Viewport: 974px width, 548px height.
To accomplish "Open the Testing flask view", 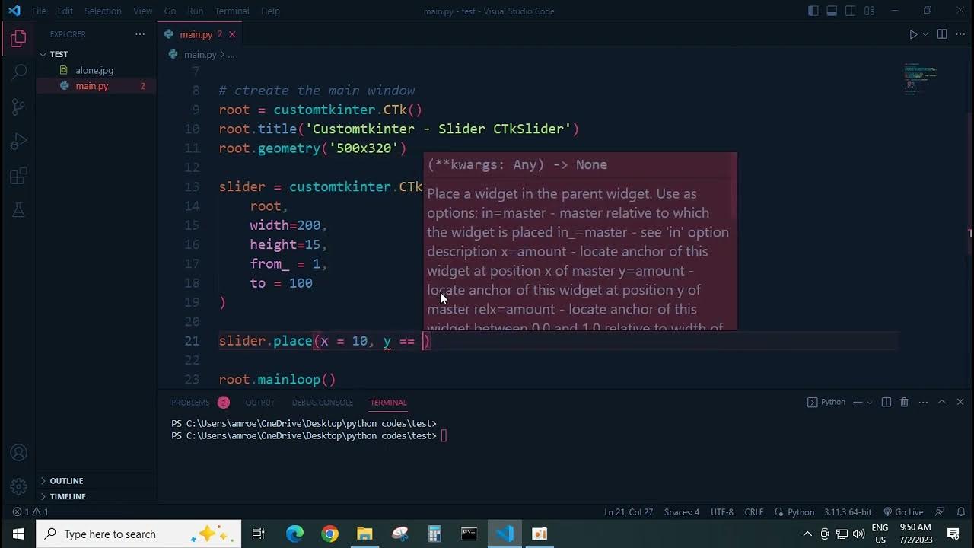I will coord(18,211).
